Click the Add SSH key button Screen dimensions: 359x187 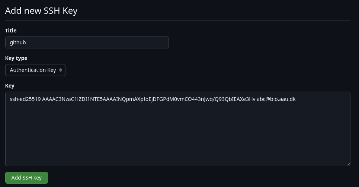[26, 178]
